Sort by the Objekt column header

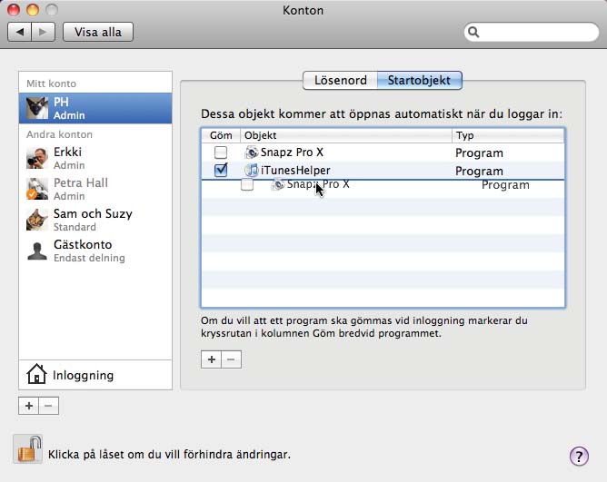pyautogui.click(x=345, y=135)
